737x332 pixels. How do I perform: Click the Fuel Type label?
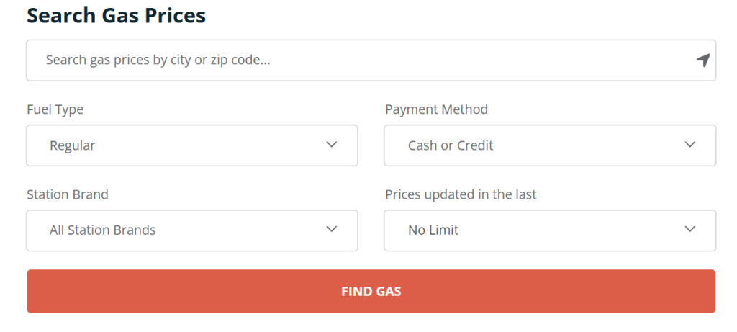pyautogui.click(x=55, y=109)
